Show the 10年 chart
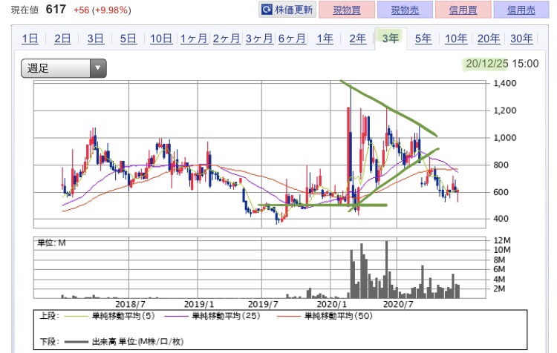557x353 pixels. click(x=456, y=39)
